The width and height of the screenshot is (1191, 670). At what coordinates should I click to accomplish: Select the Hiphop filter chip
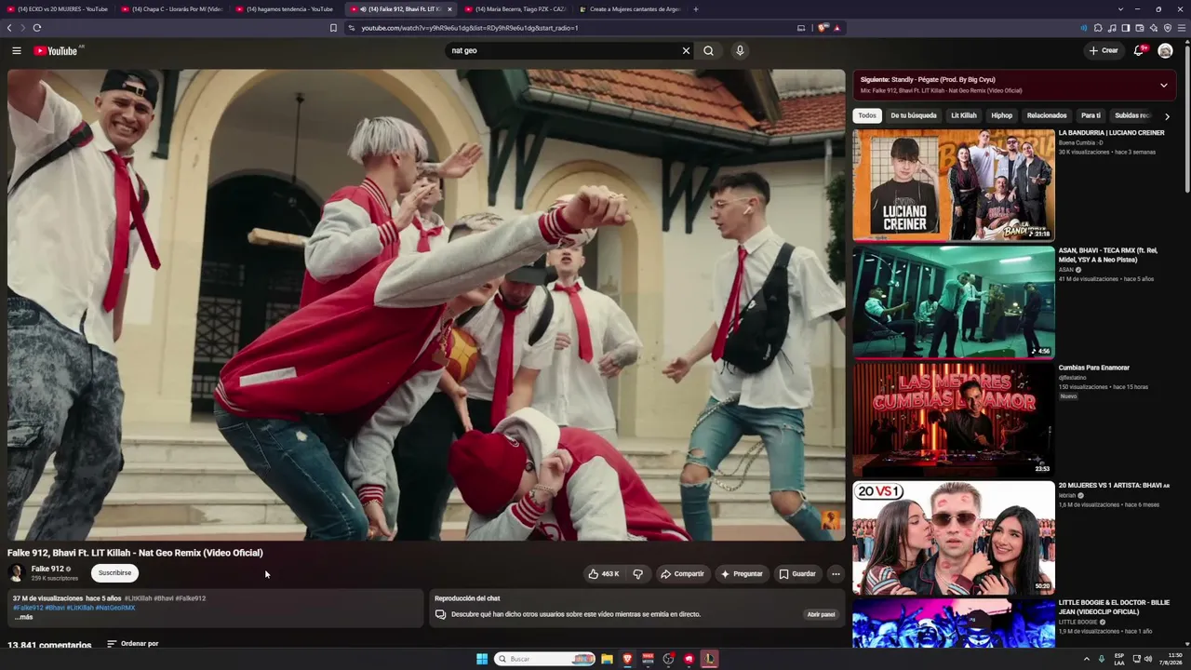tap(1002, 116)
